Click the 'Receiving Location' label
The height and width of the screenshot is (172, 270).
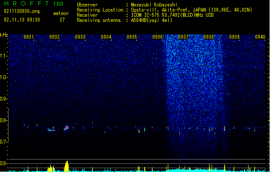point(100,10)
